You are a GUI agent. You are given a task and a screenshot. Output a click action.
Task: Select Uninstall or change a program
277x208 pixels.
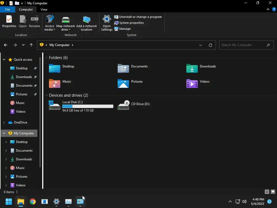tap(138, 17)
